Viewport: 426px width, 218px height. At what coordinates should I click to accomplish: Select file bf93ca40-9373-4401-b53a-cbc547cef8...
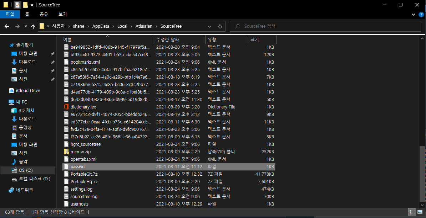[111, 54]
